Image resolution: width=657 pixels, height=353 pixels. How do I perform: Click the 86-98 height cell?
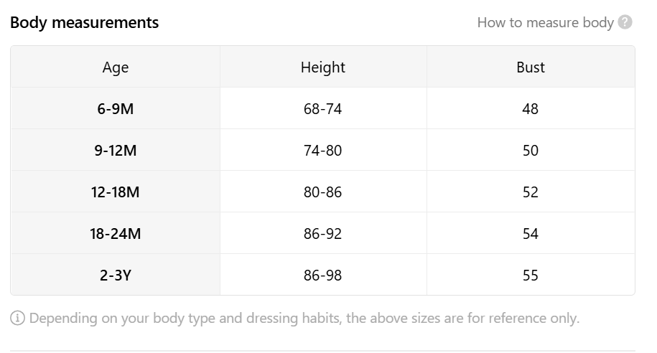coord(323,275)
